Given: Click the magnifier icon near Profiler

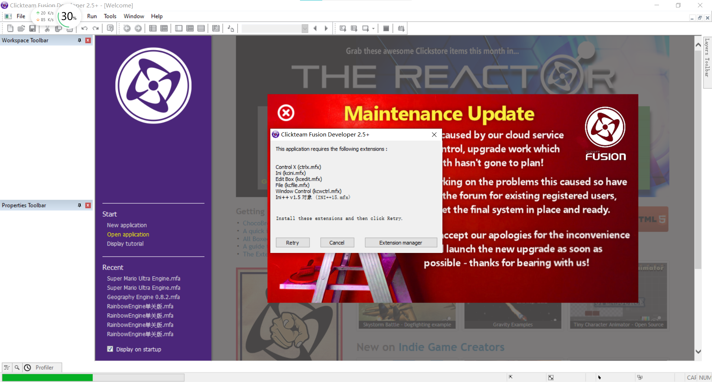Looking at the screenshot, I should [17, 368].
